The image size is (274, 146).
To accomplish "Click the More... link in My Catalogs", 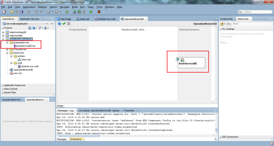I will coord(224,42).
